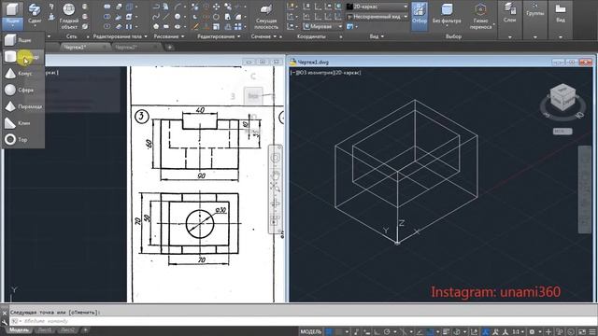
Task: Close the command line with X
Action: pyautogui.click(x=4, y=313)
